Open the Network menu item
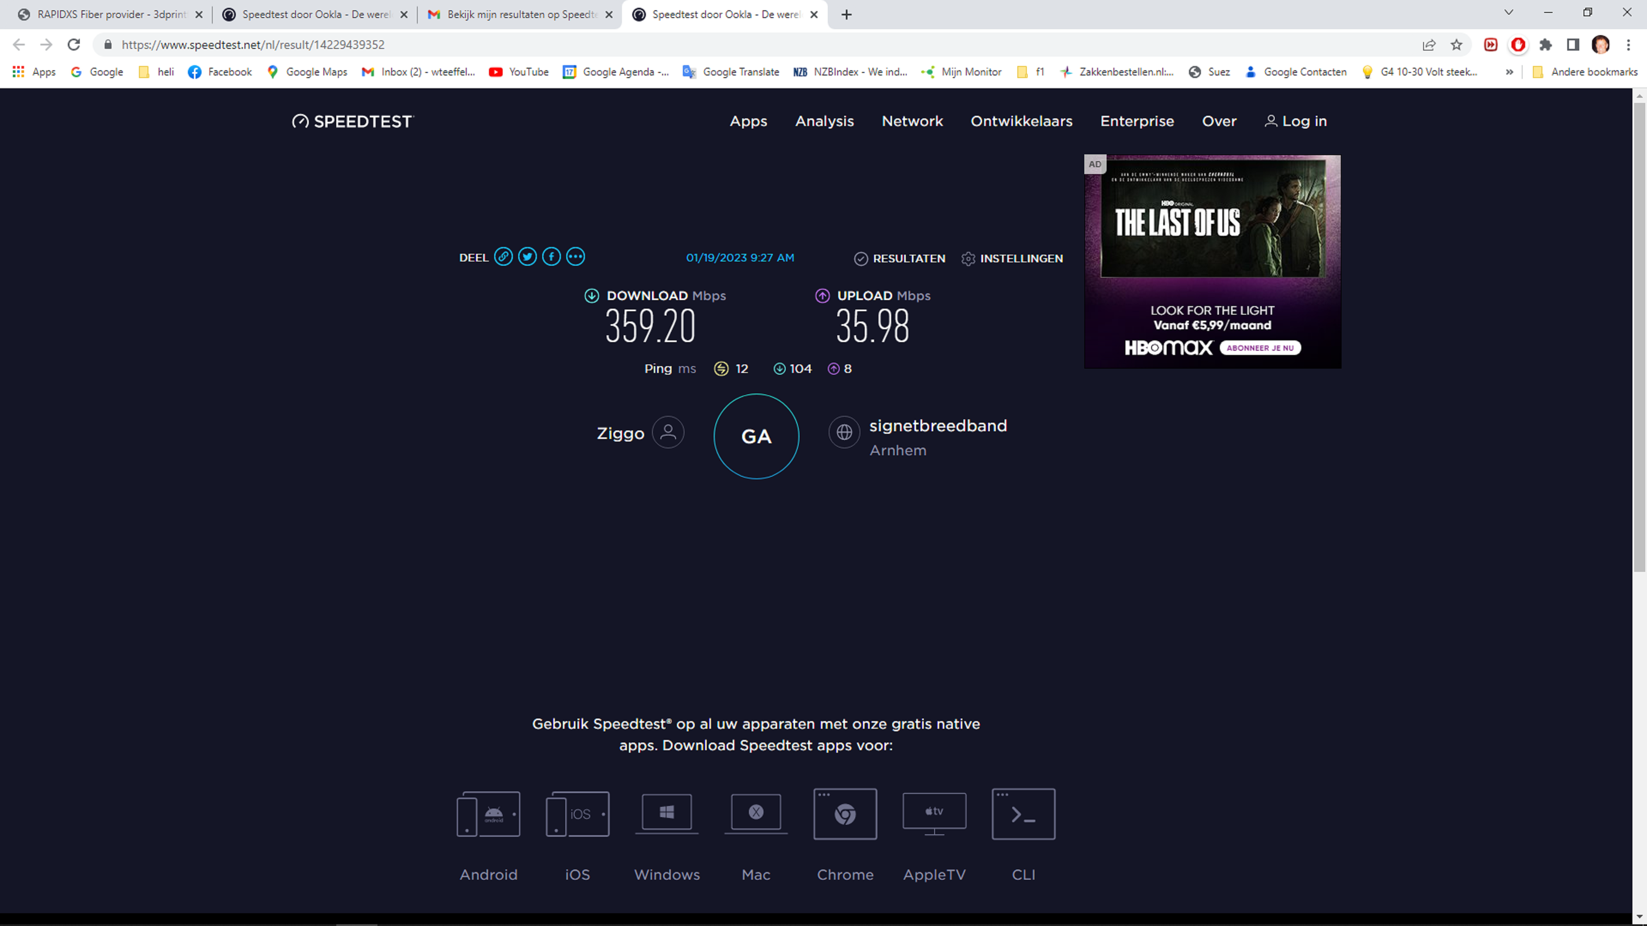This screenshot has width=1647, height=926. click(x=912, y=121)
